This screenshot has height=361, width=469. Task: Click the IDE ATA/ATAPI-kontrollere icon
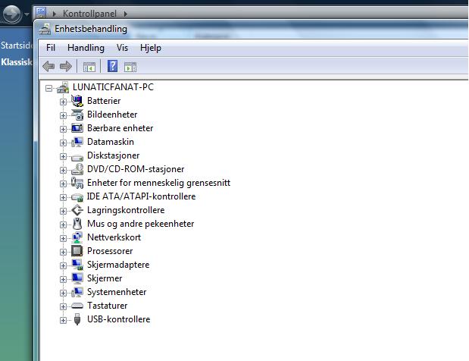(77, 197)
